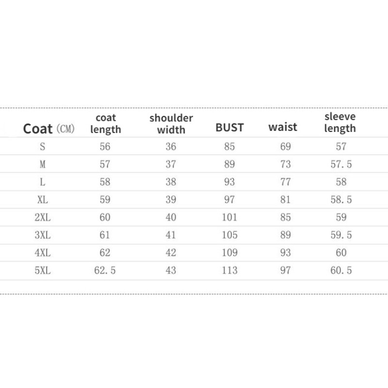This screenshot has height=388, width=388.
Task: Select the bust value 113
Action: [230, 271]
